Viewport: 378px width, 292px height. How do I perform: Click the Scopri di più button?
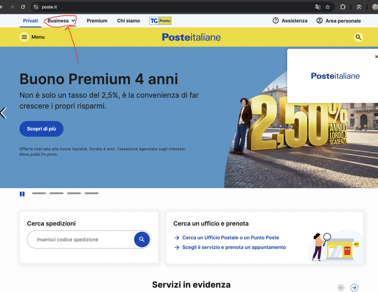click(x=41, y=129)
